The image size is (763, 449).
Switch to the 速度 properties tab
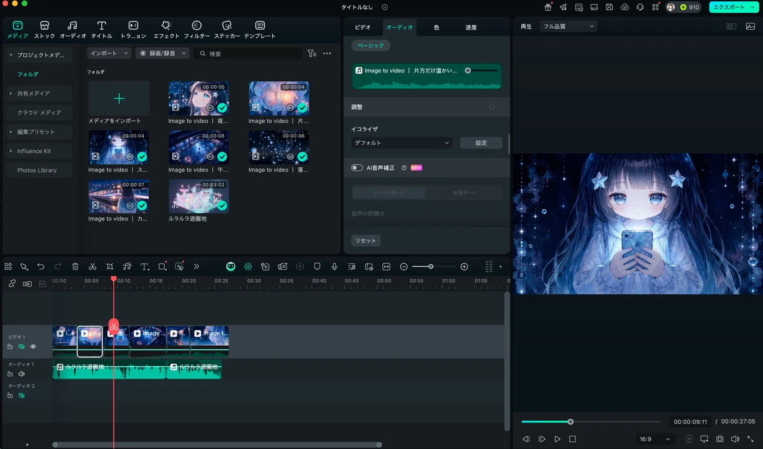coord(471,27)
